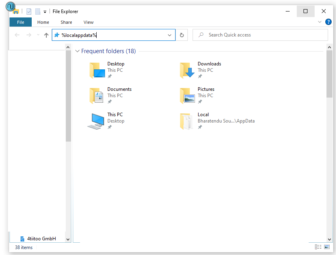336x255 pixels.
Task: Switch to the View ribbon tab
Action: (x=88, y=22)
